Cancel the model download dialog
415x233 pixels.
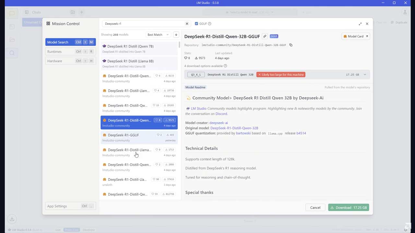tap(315, 207)
